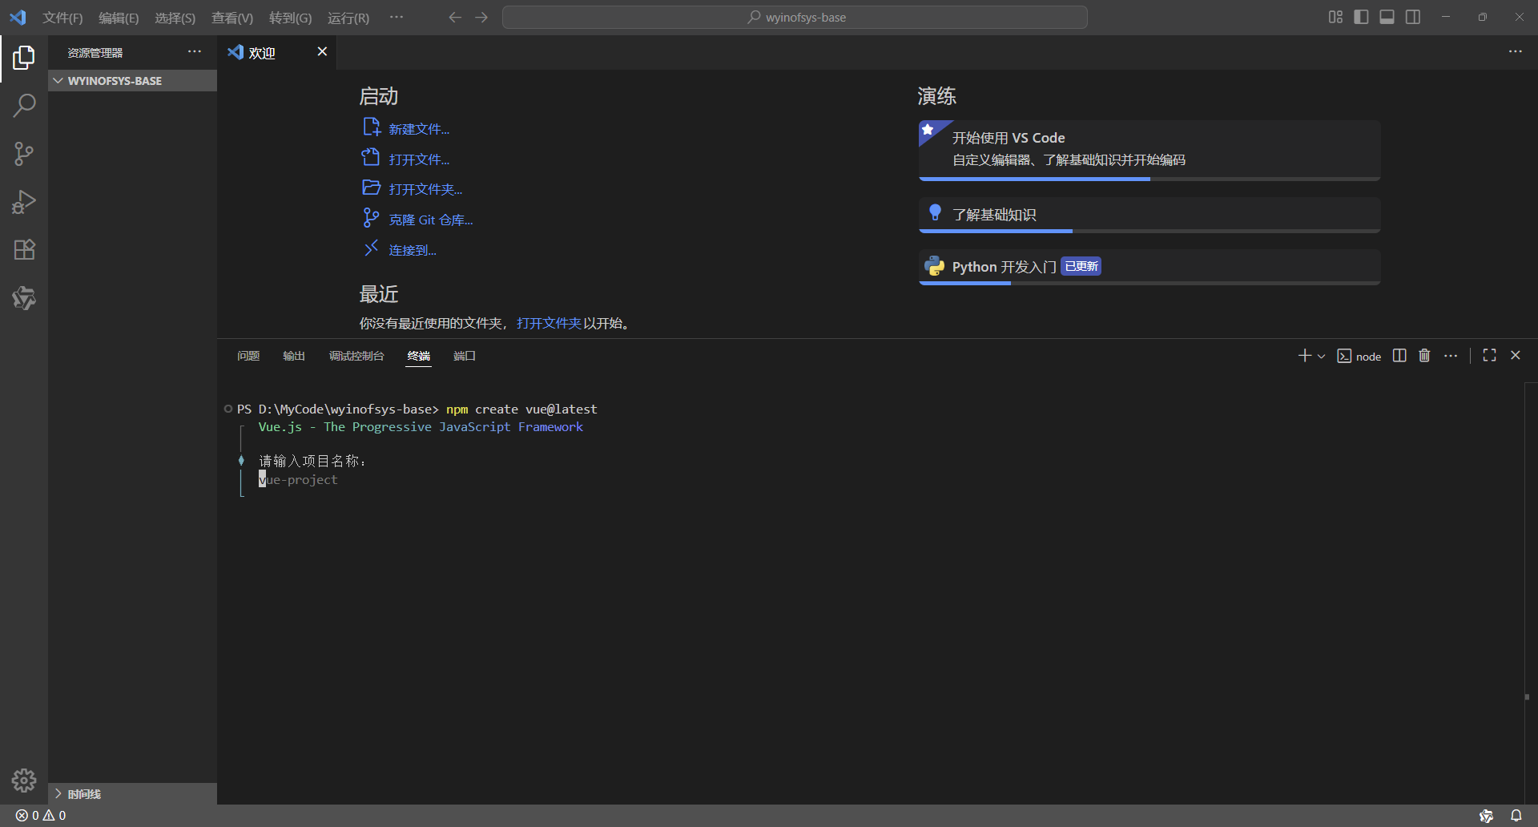
Task: Toggle the secondary side bar
Action: tap(1413, 17)
